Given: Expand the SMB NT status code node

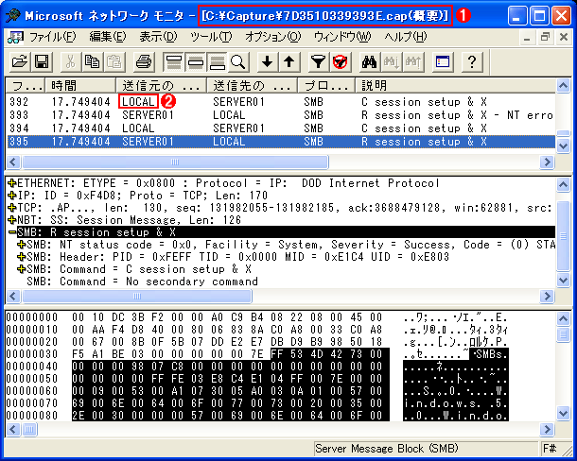Looking at the screenshot, I should click(x=22, y=245).
